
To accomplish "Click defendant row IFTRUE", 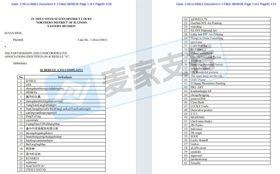I will click(62, 81).
